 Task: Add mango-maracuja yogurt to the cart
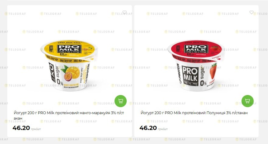(x=121, y=101)
